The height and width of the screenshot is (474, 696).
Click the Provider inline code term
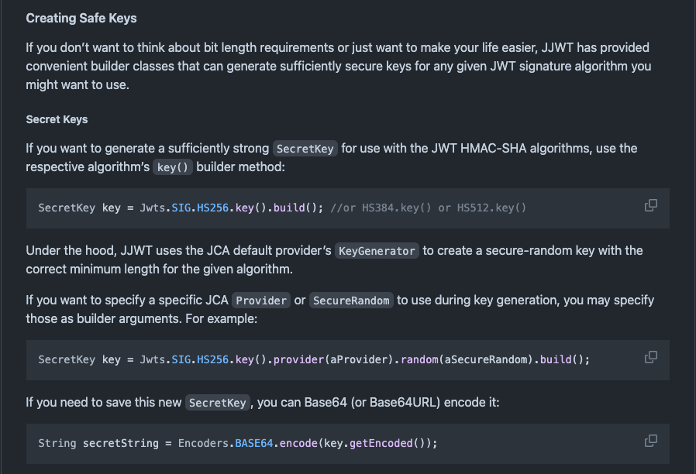[261, 301]
